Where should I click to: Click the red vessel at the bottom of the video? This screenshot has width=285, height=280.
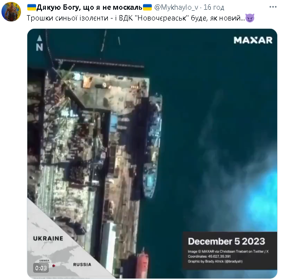[142, 263]
